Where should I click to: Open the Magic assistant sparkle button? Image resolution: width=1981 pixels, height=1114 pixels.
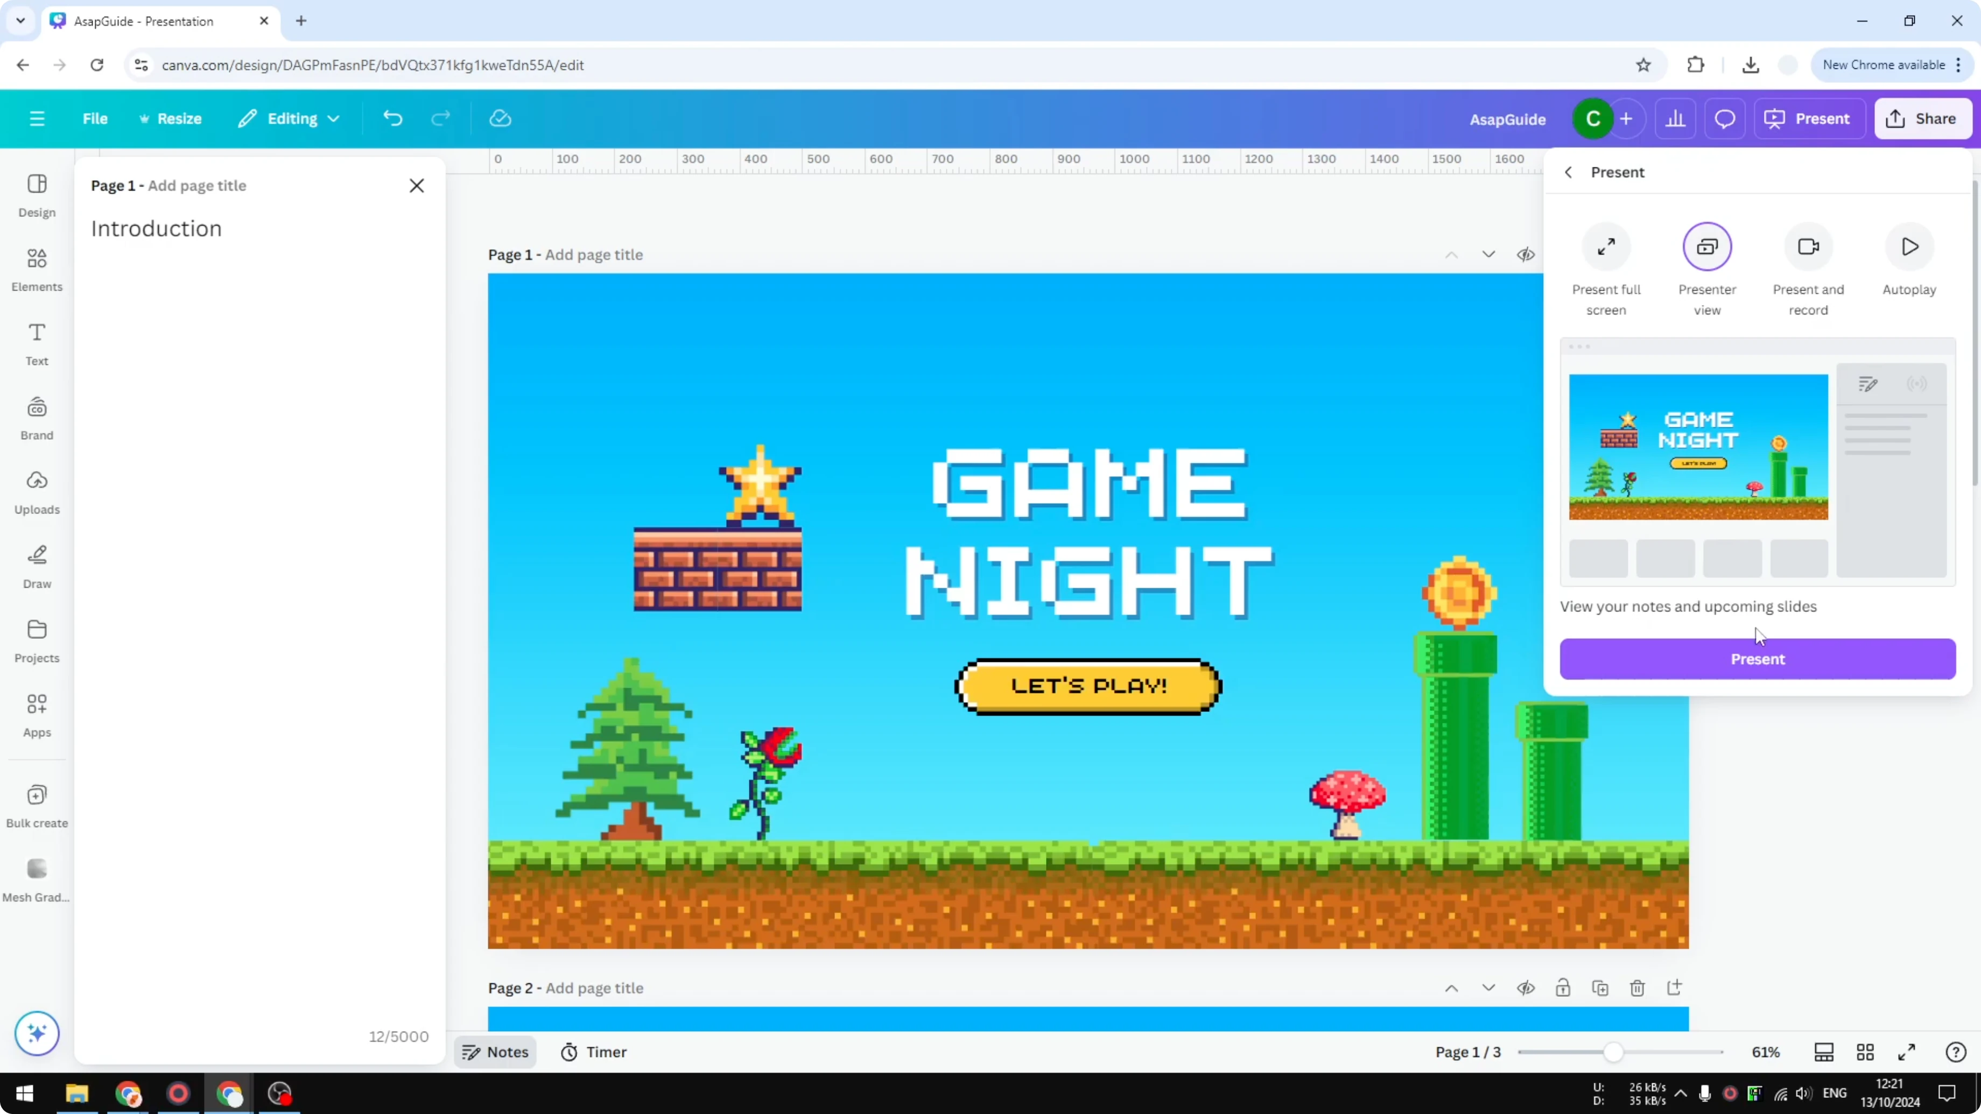37,1033
